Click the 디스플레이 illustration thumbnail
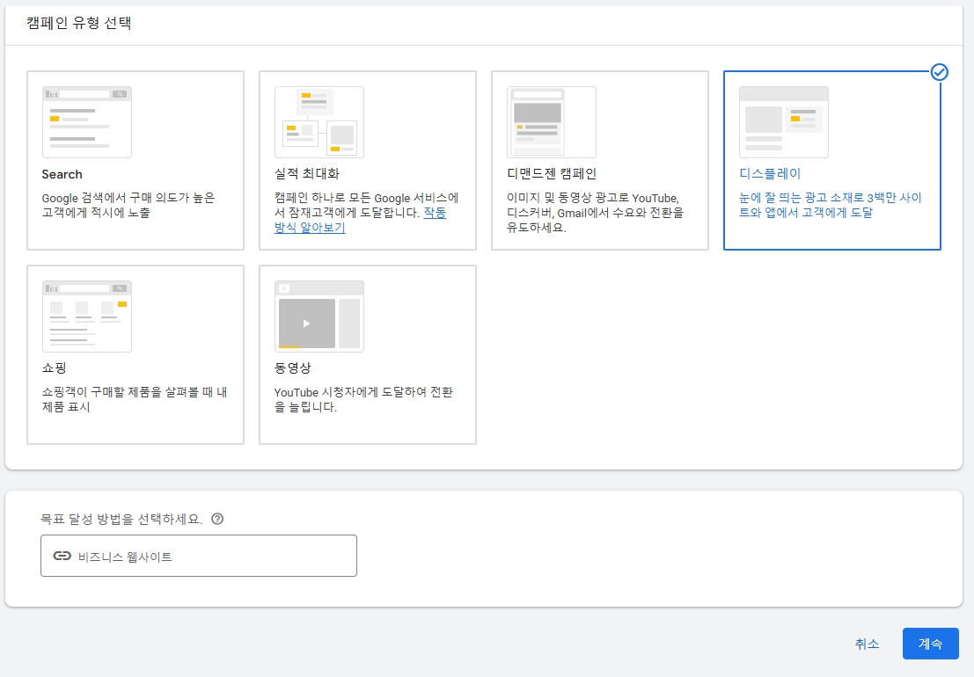The image size is (974, 677). 784,122
